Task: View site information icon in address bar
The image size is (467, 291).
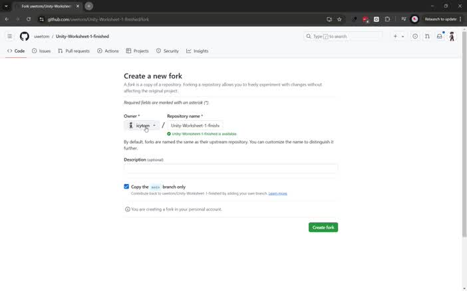Action: [x=42, y=19]
